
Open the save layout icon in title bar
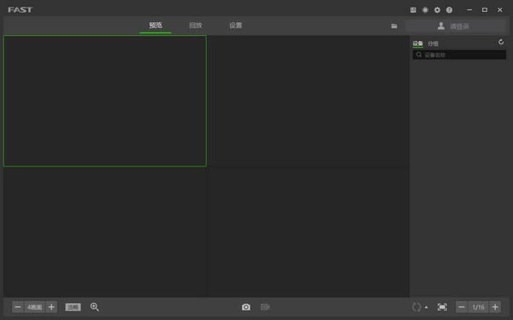click(413, 10)
